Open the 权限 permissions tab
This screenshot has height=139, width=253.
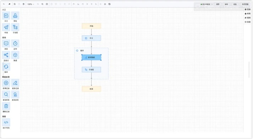click(248, 14)
